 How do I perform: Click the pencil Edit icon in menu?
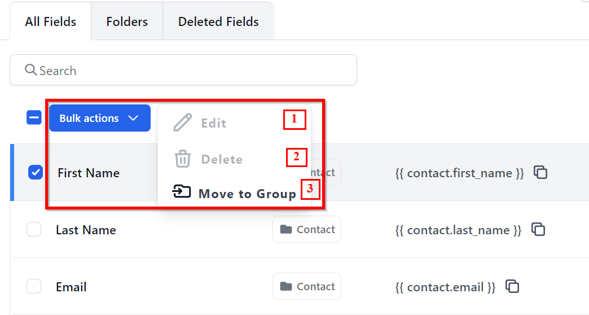(183, 123)
